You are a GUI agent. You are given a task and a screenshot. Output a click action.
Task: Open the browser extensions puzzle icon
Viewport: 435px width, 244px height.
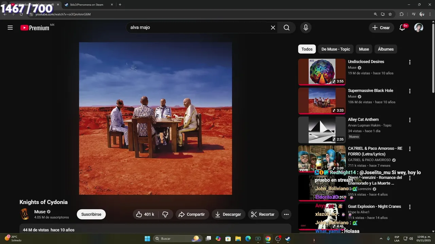(402, 14)
